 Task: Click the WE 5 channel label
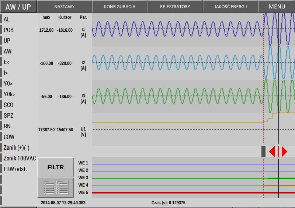tap(83, 193)
